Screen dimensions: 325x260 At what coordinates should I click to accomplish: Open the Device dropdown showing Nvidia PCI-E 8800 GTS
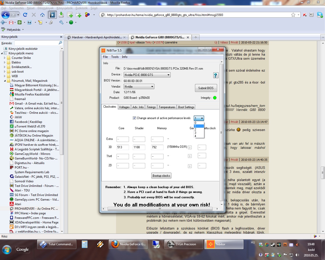pos(147,75)
